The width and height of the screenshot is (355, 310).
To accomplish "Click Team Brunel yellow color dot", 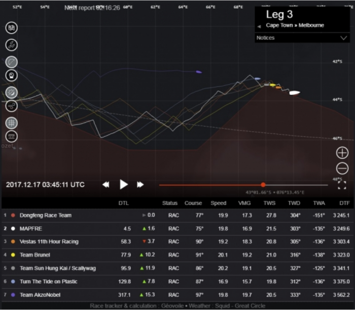I will point(13,255).
